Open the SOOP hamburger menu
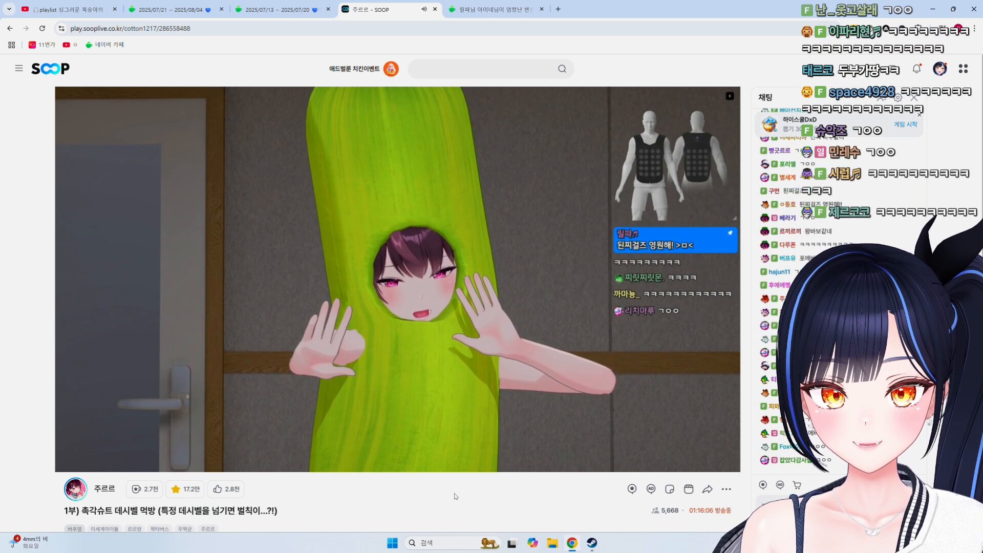Screen dimensions: 983x553 coord(19,68)
